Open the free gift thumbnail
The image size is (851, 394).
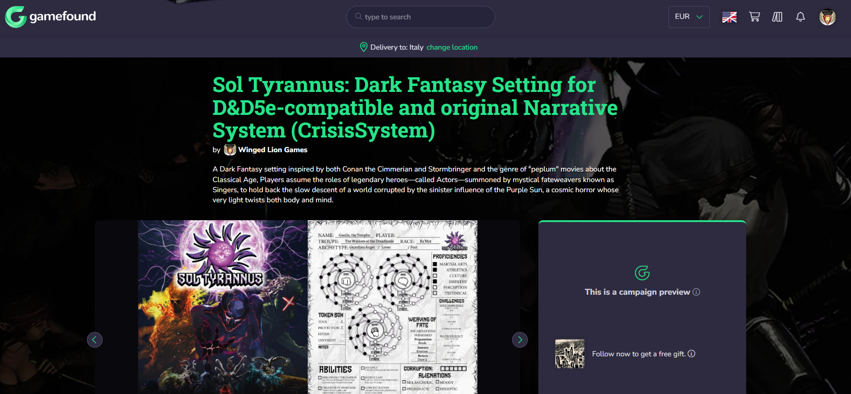tap(570, 354)
